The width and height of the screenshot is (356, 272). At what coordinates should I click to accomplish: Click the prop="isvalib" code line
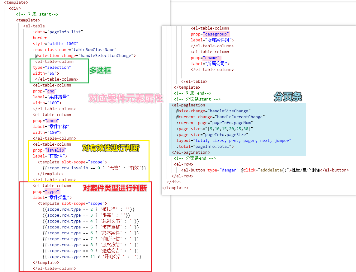pyautogui.click(x=50, y=150)
